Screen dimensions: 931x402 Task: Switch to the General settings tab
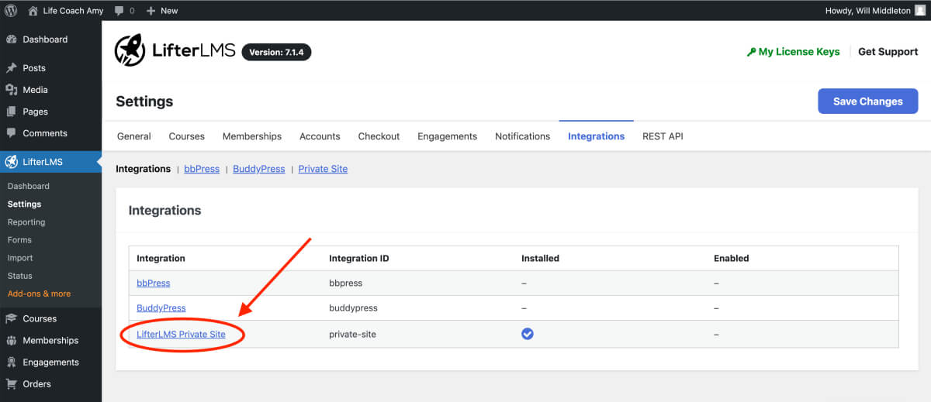134,136
